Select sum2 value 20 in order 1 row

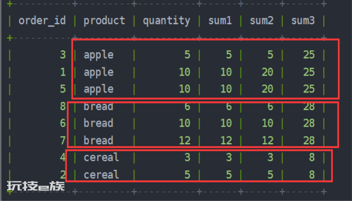pos(268,72)
